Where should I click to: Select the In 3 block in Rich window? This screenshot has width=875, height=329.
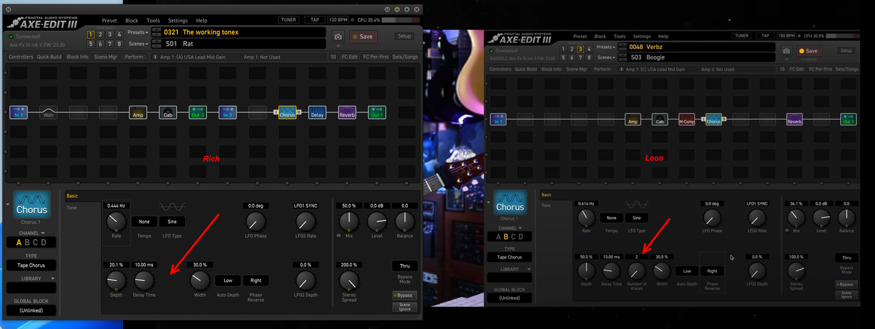click(228, 112)
